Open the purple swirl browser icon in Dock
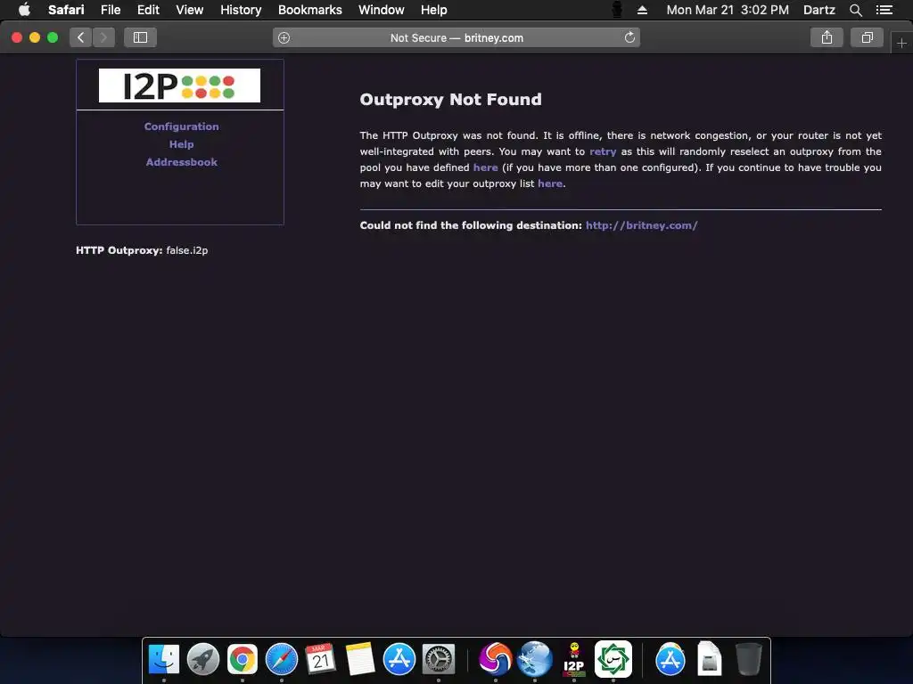The width and height of the screenshot is (913, 684). (496, 660)
